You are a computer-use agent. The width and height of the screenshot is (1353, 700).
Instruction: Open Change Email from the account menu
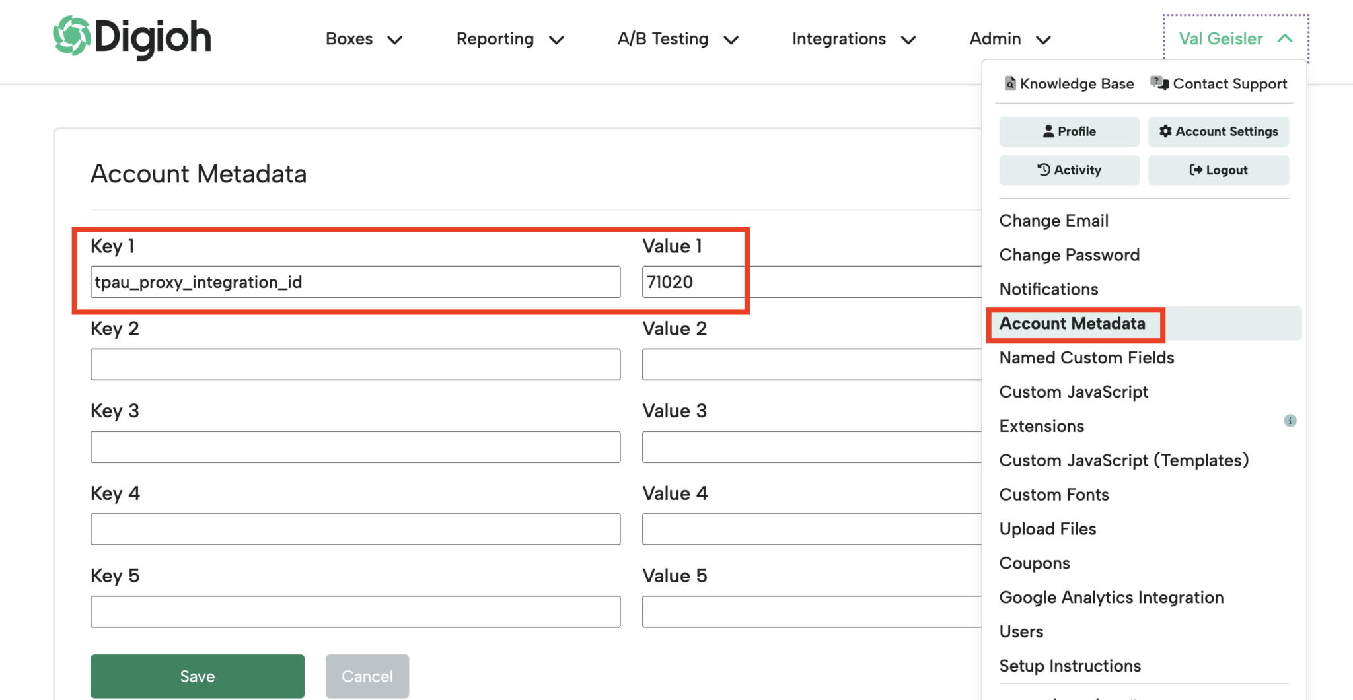point(1054,220)
